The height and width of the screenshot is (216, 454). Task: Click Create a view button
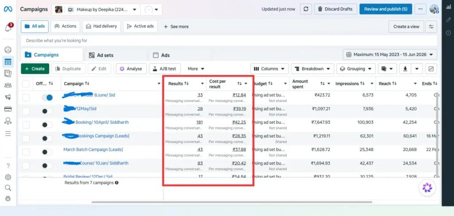pyautogui.click(x=406, y=27)
